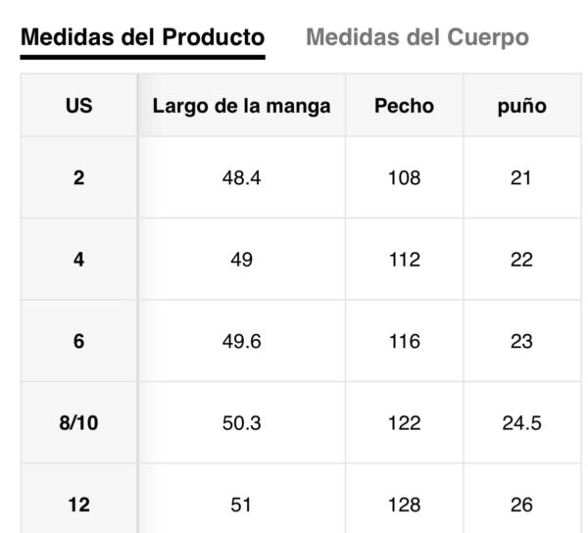The width and height of the screenshot is (588, 533).
Task: Select the US size 6 row label
Action: pyautogui.click(x=79, y=342)
